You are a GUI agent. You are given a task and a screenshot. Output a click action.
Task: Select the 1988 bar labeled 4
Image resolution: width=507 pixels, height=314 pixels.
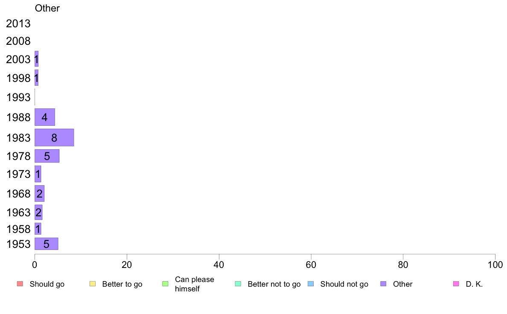pyautogui.click(x=45, y=117)
